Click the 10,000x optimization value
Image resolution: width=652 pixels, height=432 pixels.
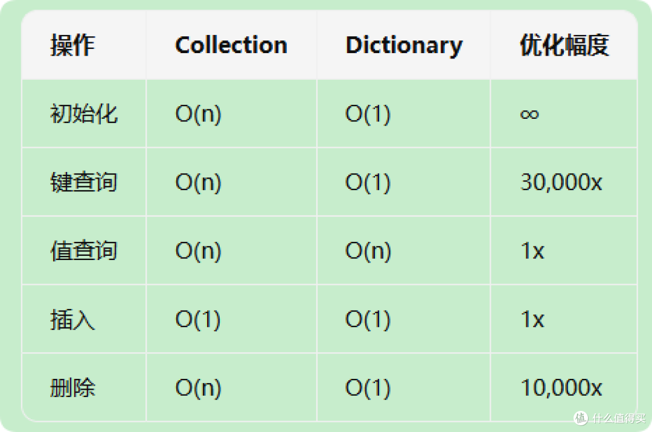(x=561, y=387)
